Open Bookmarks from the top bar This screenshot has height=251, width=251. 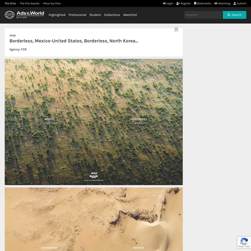click(203, 3)
